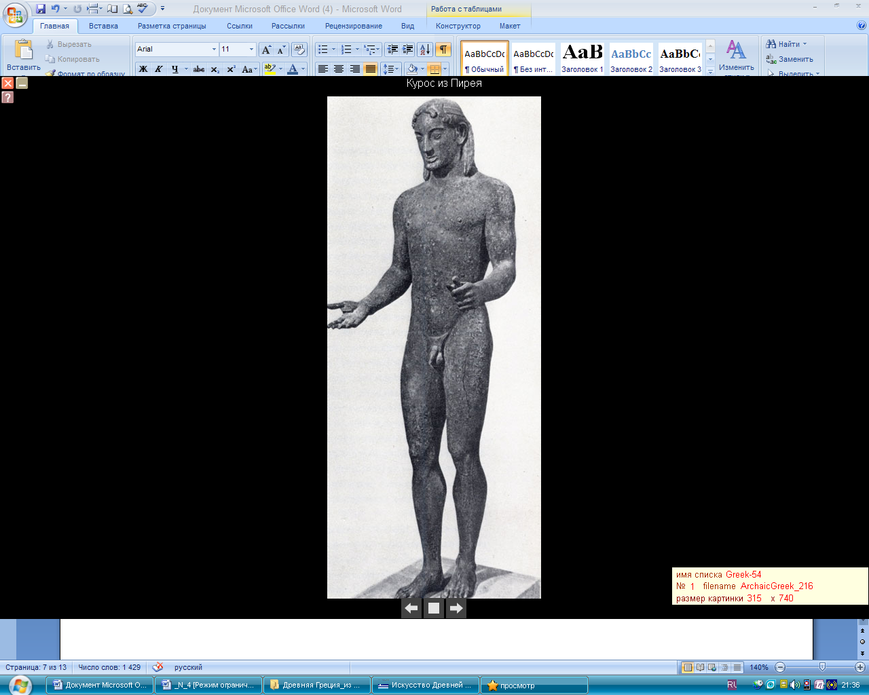The height and width of the screenshot is (695, 869).
Task: Click the statue image Курос из Пирея
Action: [x=434, y=347]
